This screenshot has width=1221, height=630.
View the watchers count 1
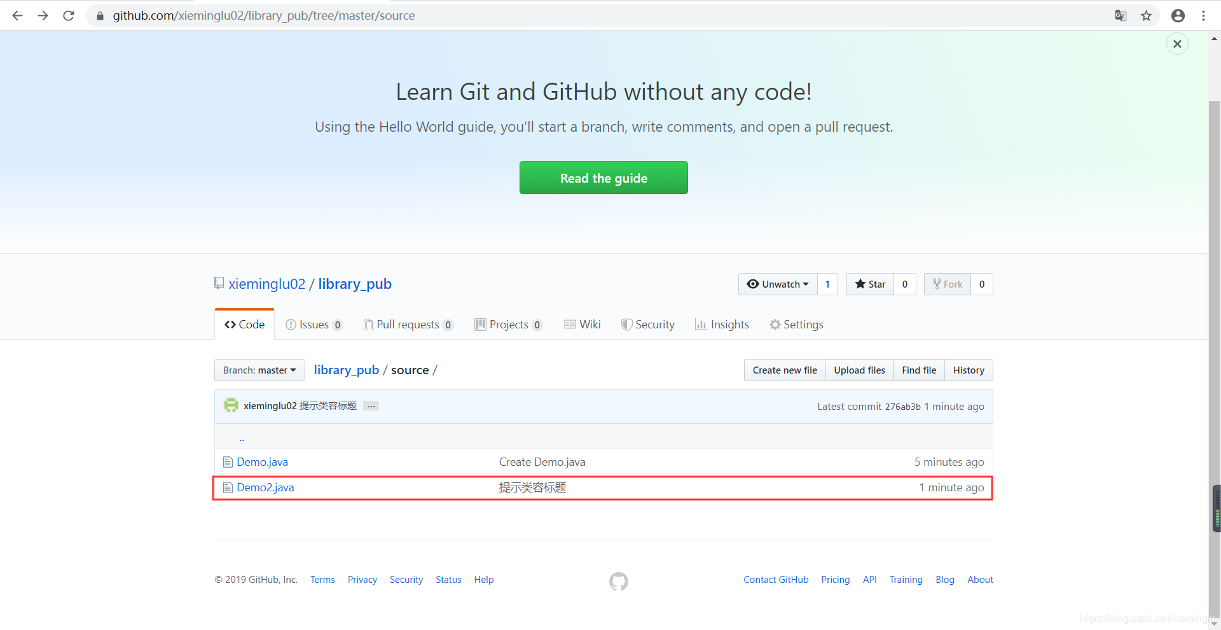click(827, 284)
